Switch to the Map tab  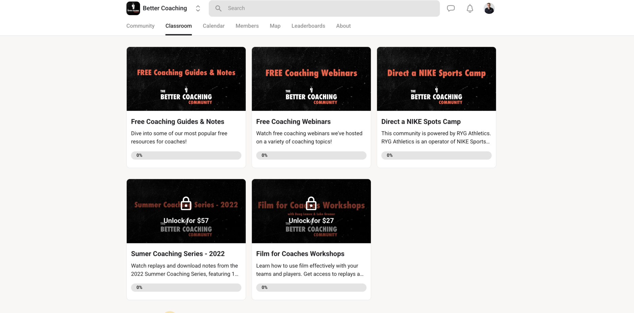(275, 26)
